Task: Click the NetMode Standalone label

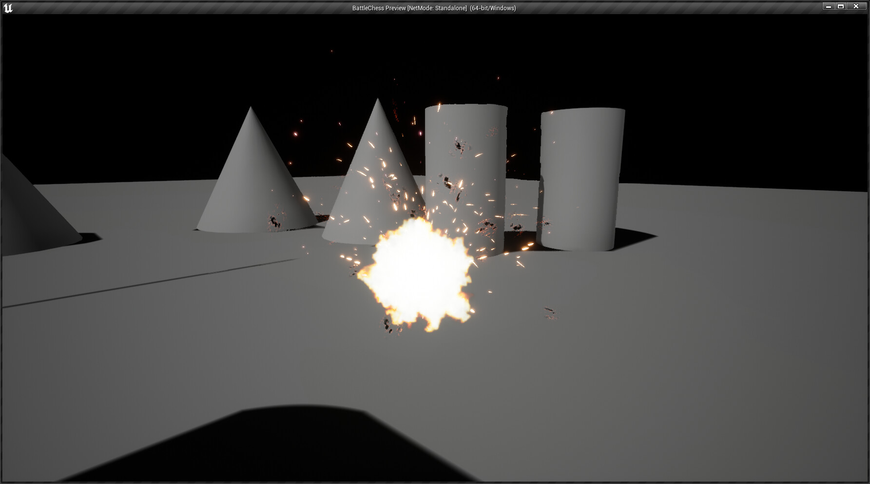Action: (x=438, y=8)
